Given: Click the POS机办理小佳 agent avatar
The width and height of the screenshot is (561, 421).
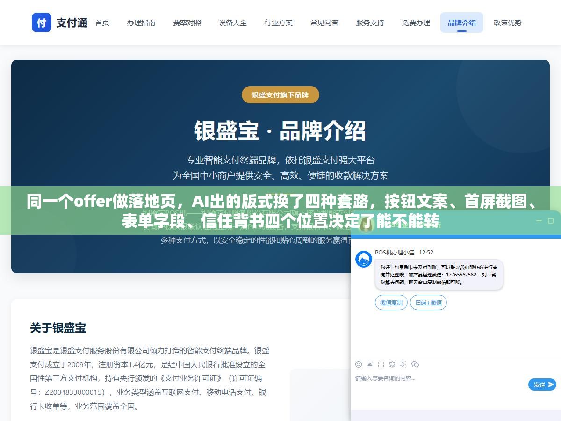Looking at the screenshot, I should coord(364,259).
